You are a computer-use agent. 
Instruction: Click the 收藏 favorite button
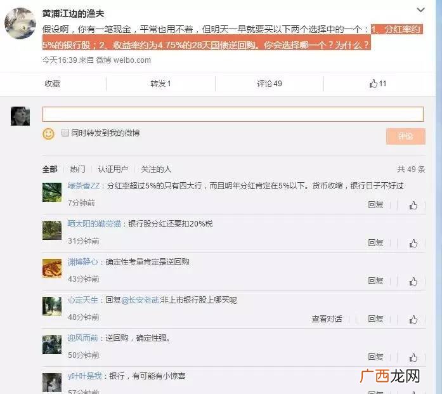point(52,84)
